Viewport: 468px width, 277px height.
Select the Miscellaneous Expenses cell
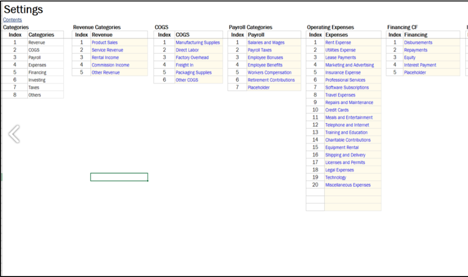347,185
